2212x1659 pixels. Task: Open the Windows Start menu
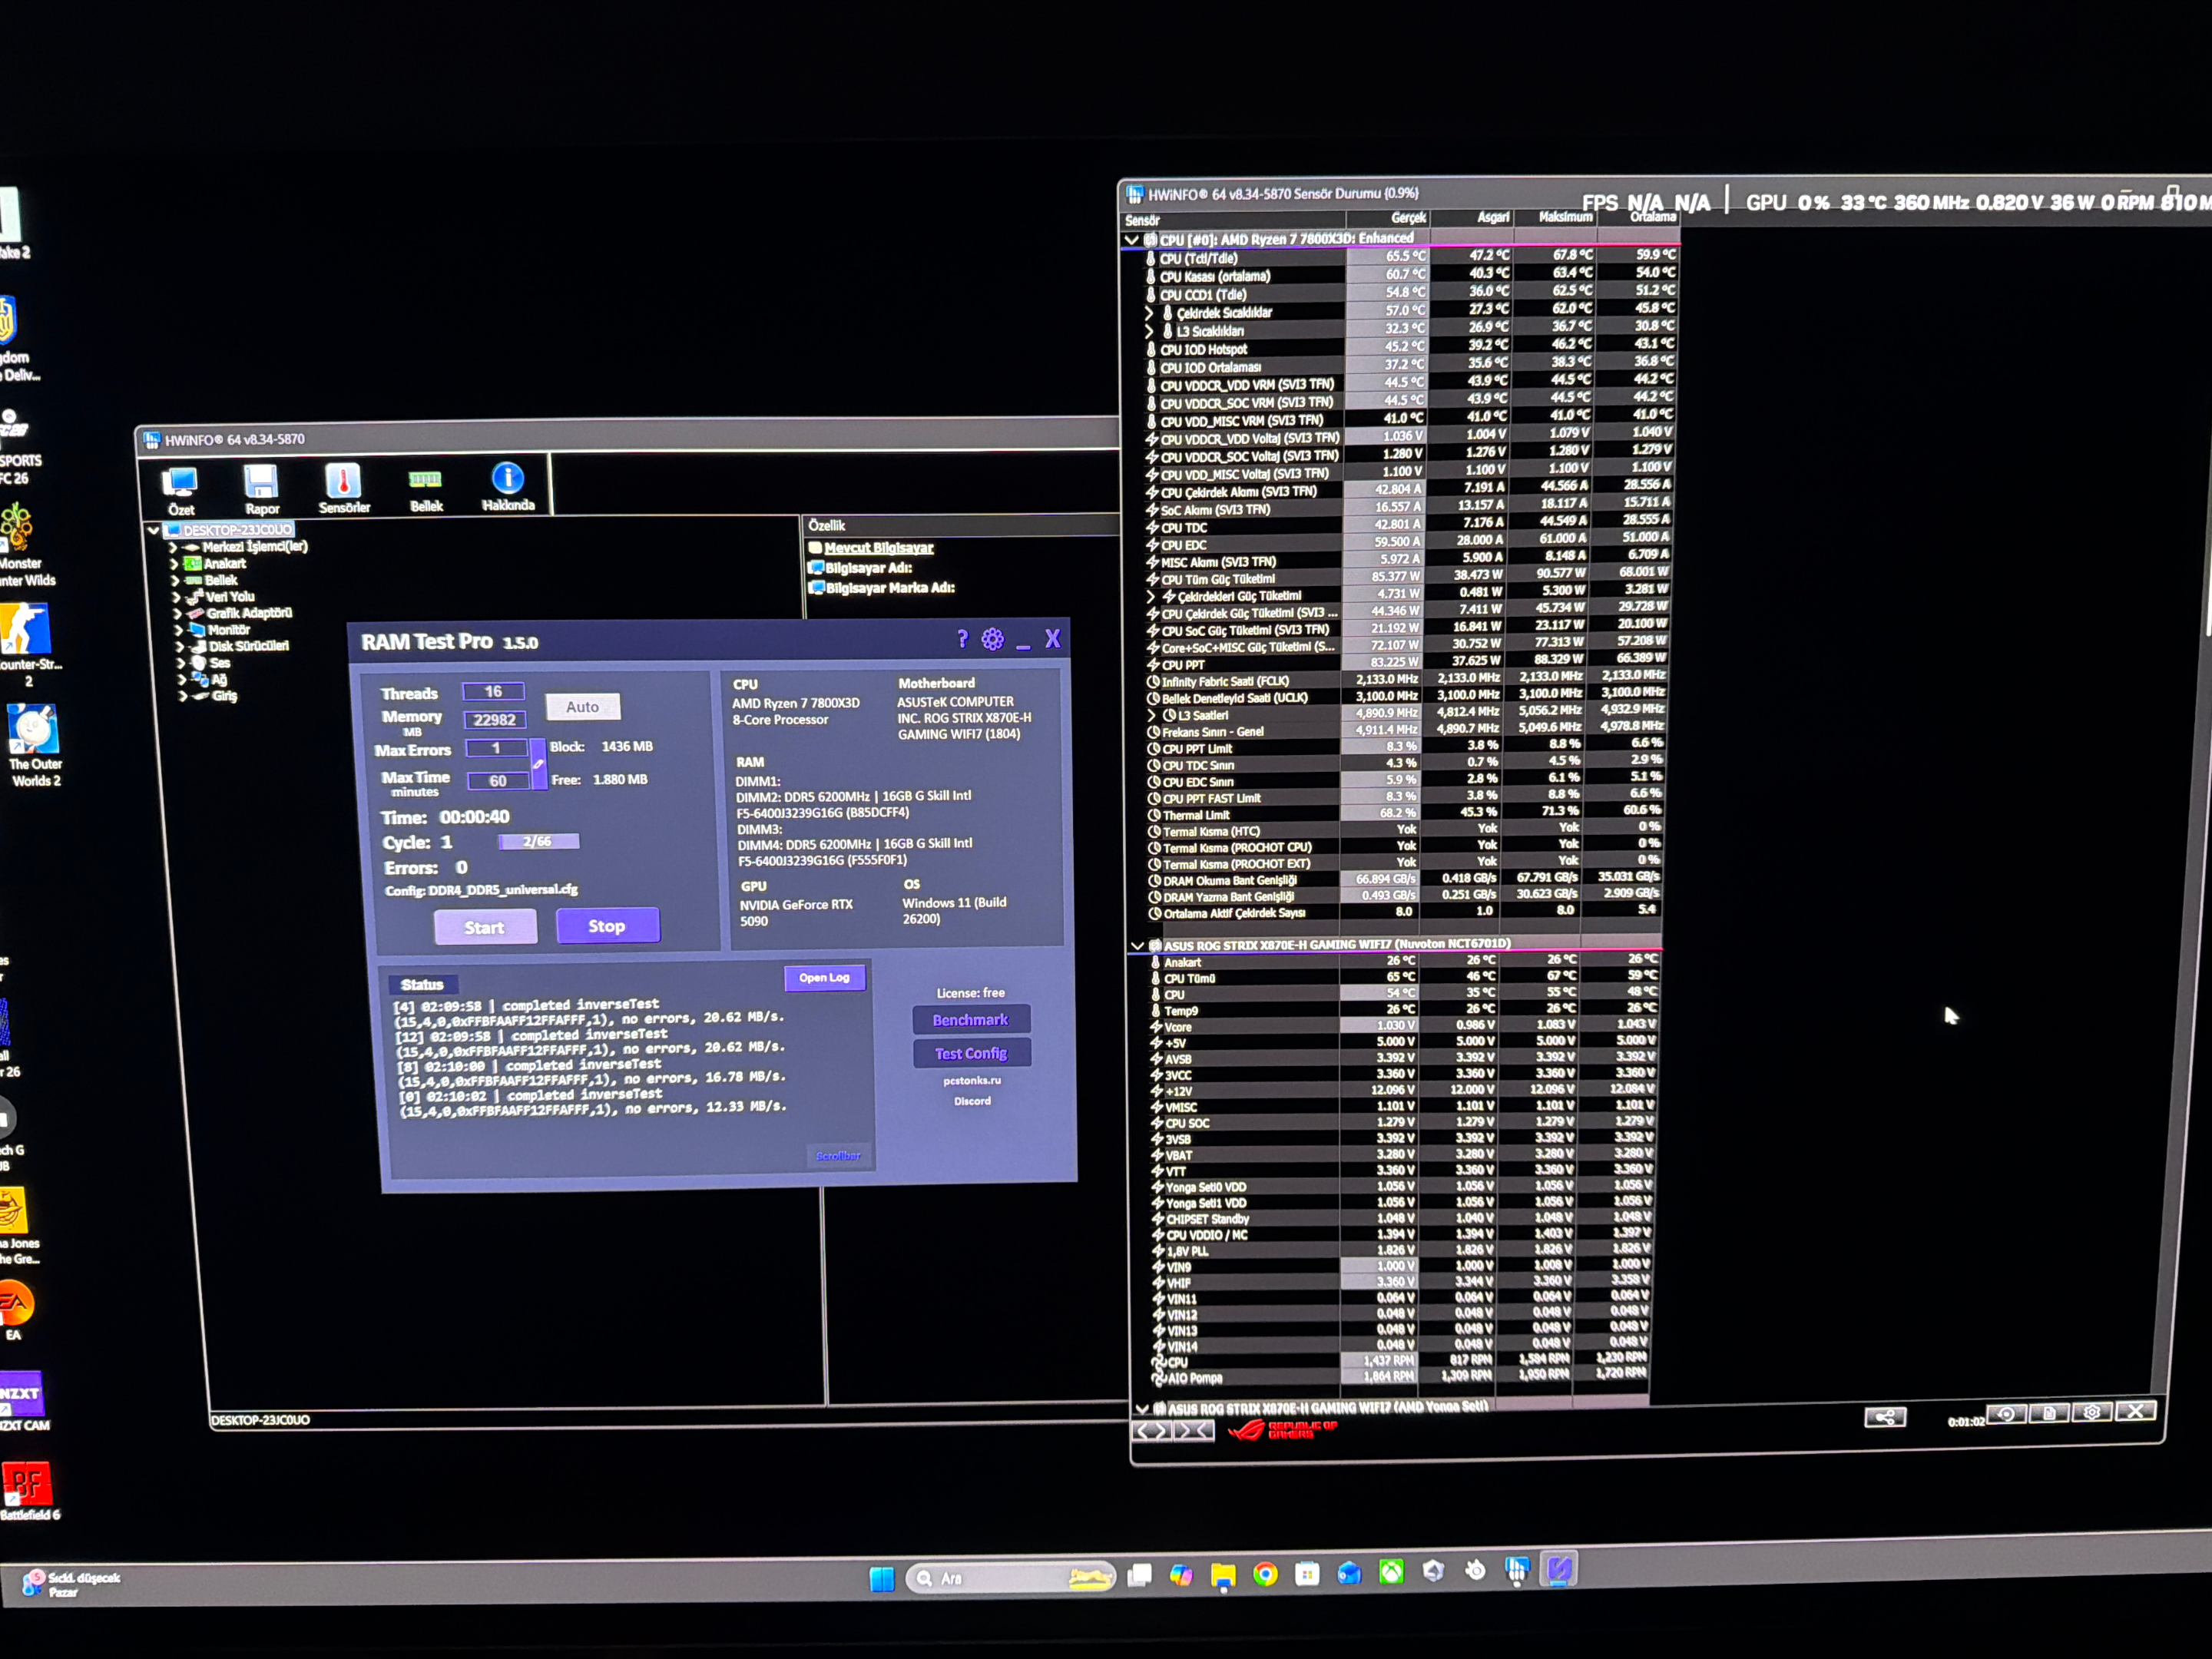coord(882,1578)
